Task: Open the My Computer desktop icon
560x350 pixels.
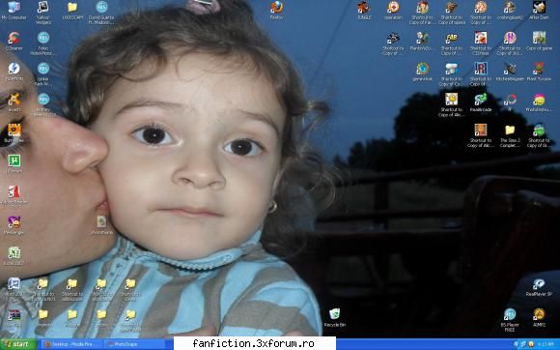Action: [x=14, y=11]
